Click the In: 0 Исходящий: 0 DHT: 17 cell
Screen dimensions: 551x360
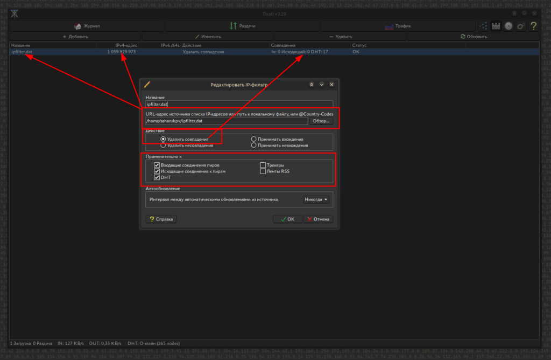coord(300,52)
